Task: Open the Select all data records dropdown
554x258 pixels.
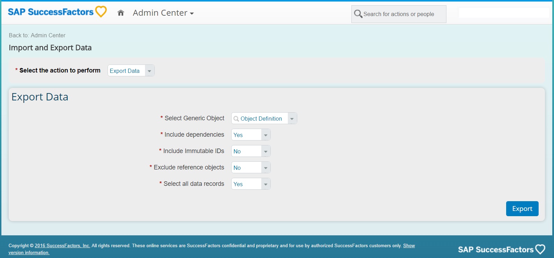Action: [251, 184]
